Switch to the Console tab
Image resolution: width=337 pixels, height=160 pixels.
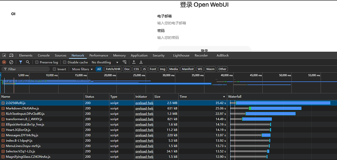(44, 55)
